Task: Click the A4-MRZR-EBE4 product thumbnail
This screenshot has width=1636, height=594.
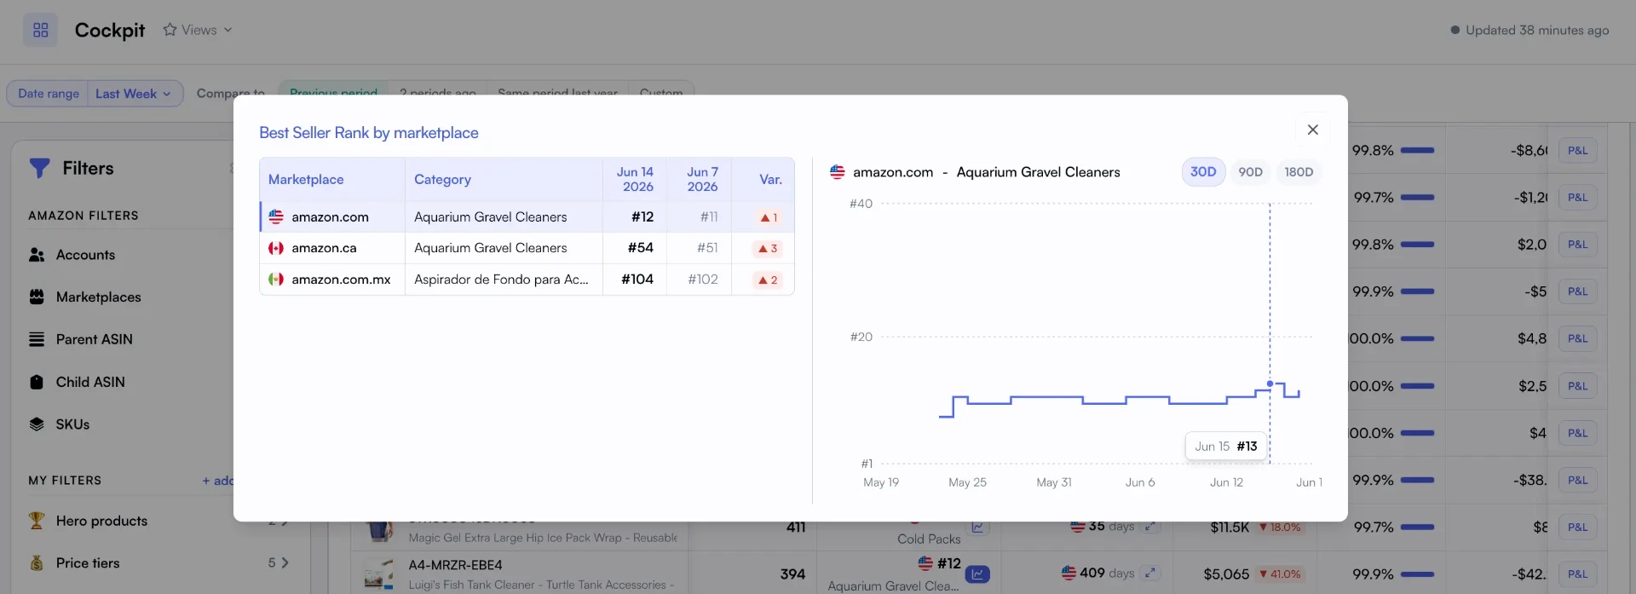Action: coord(378,574)
